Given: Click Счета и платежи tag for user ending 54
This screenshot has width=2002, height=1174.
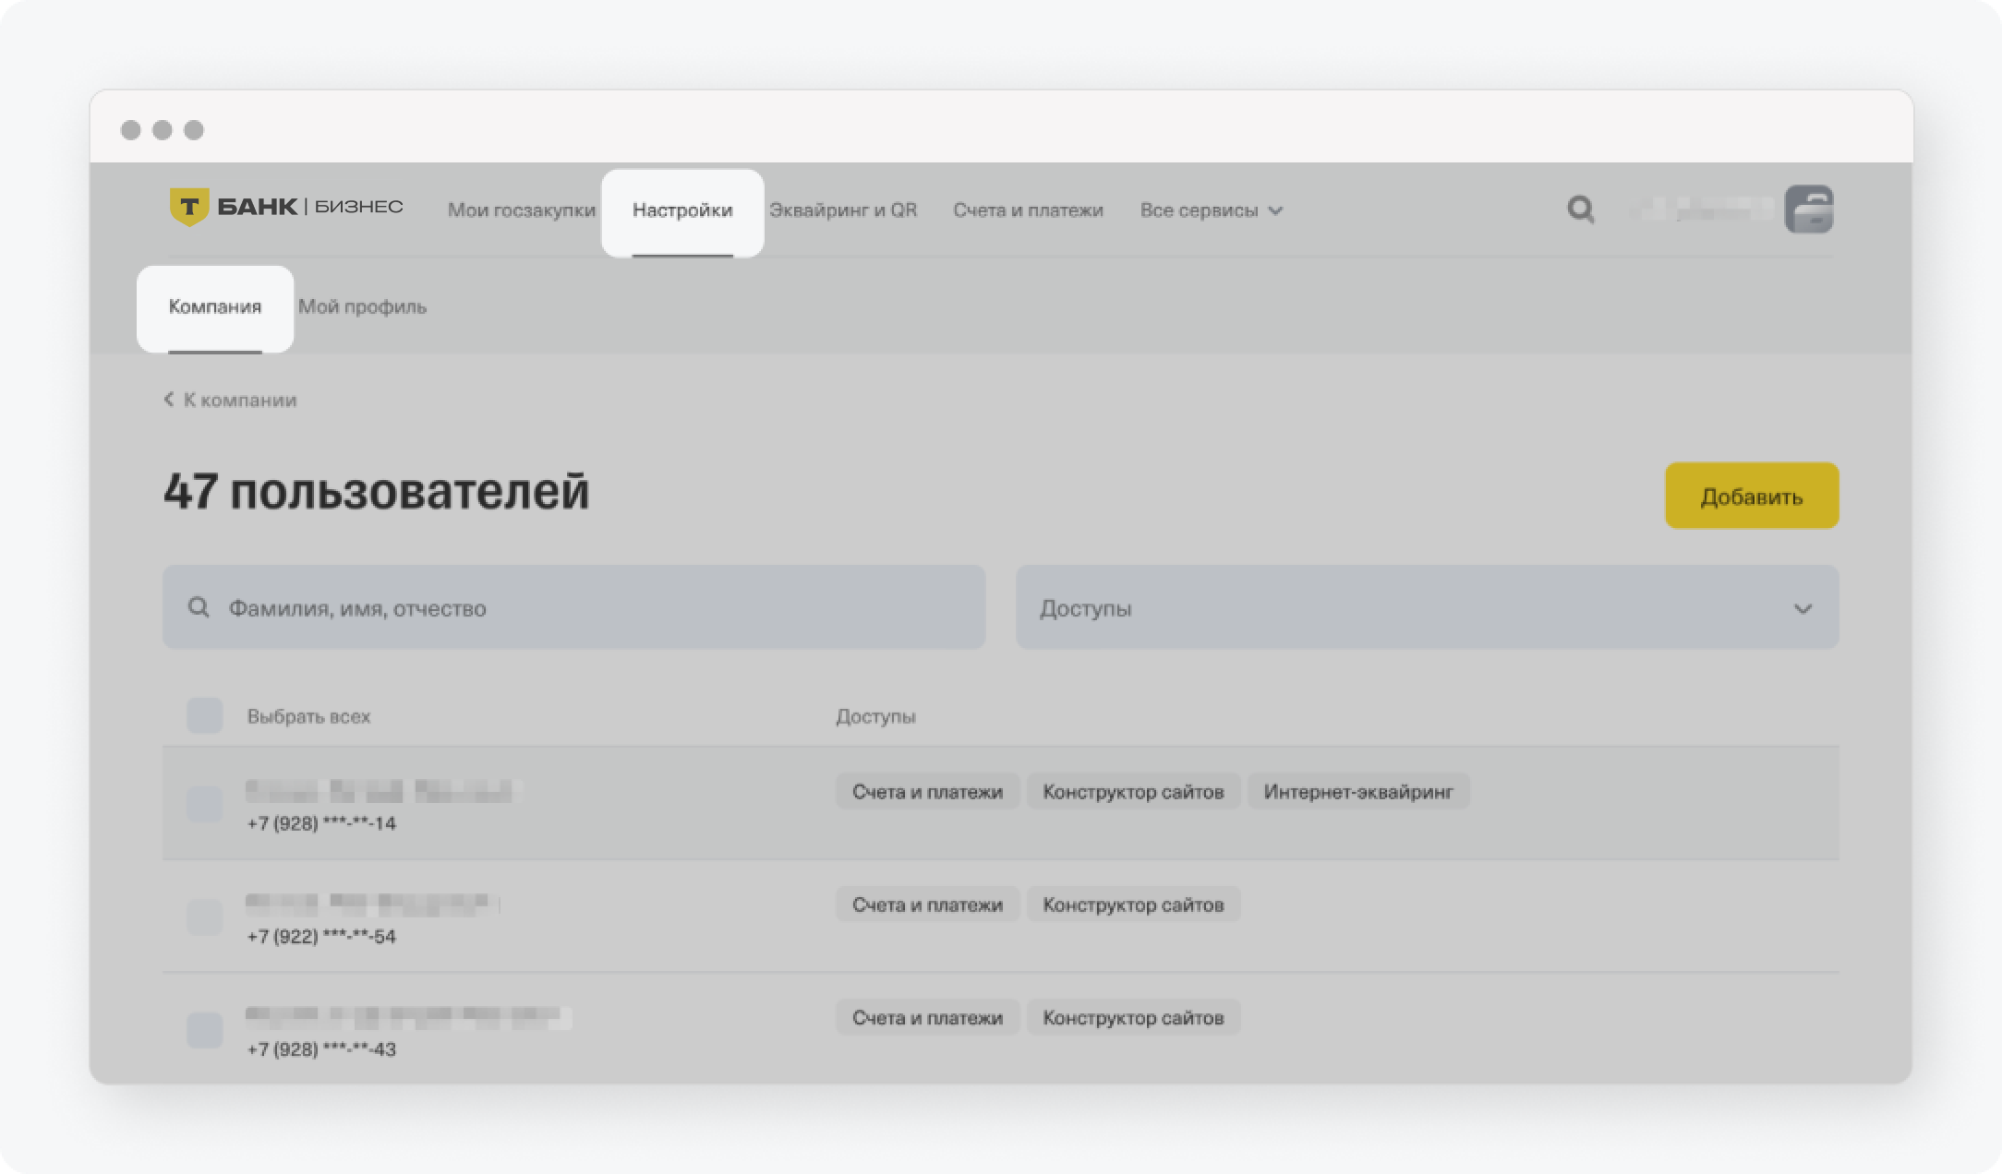Looking at the screenshot, I should 927,904.
